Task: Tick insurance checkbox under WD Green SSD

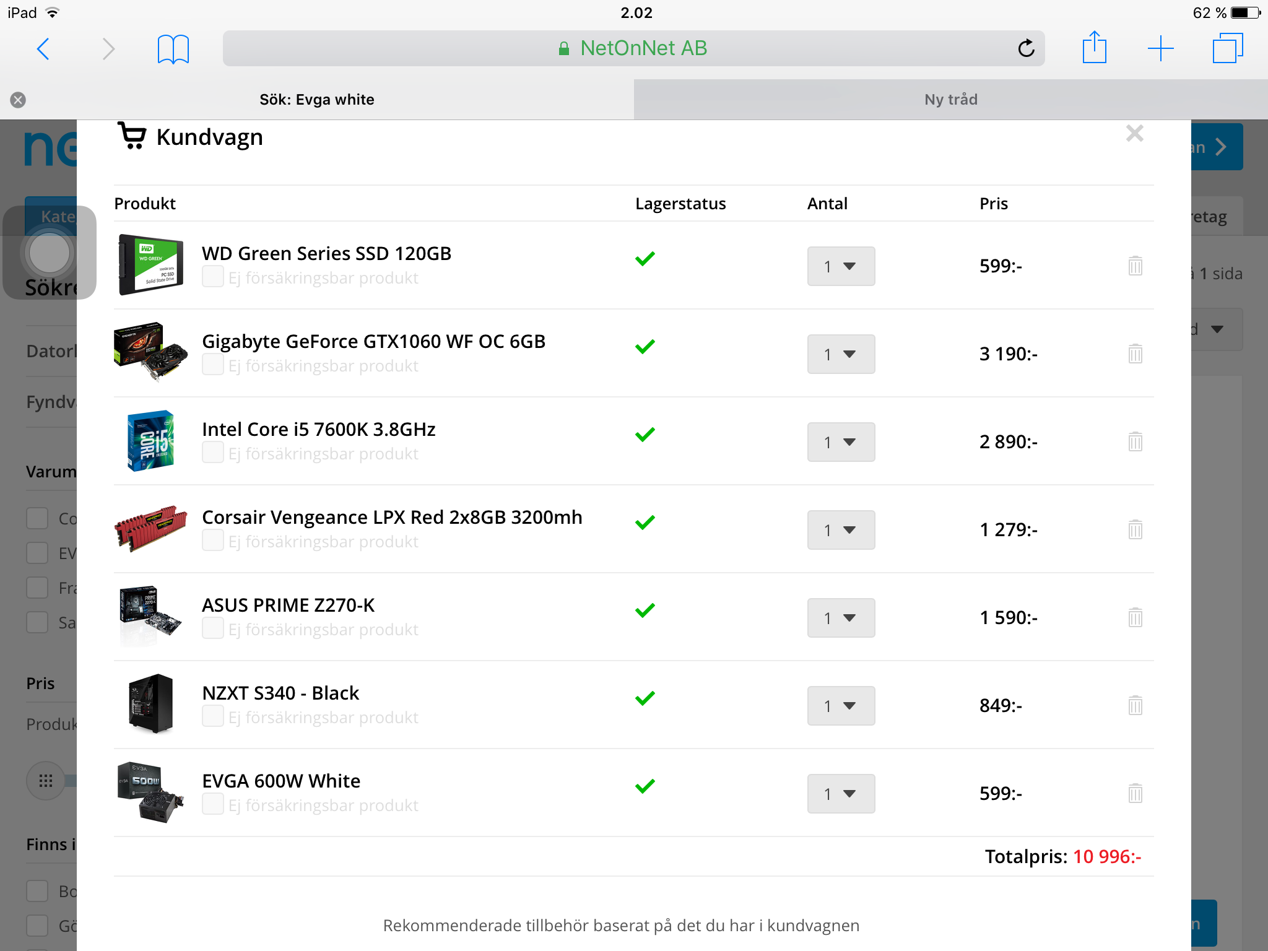Action: pos(213,277)
